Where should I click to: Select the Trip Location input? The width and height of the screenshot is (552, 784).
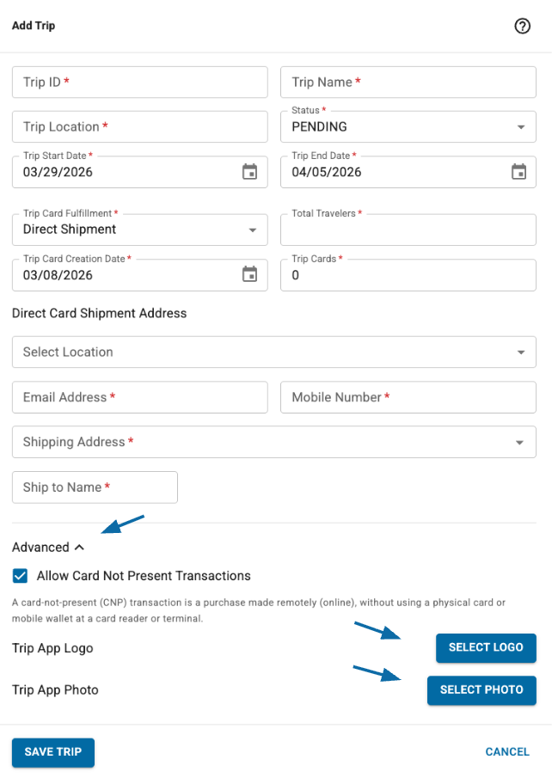(x=139, y=127)
